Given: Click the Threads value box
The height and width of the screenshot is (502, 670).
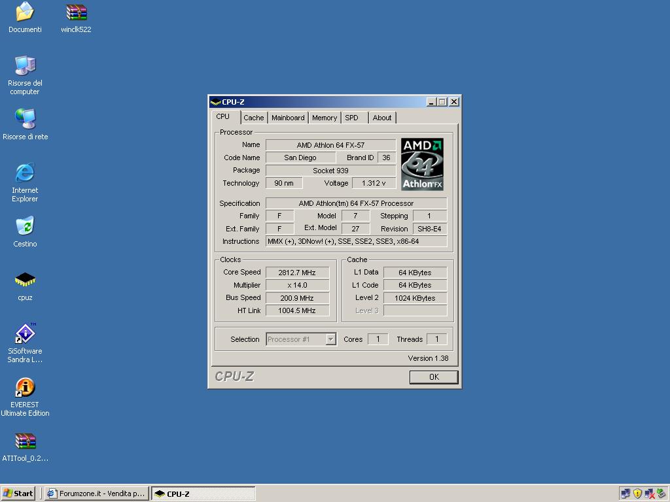Looking at the screenshot, I should [x=436, y=339].
